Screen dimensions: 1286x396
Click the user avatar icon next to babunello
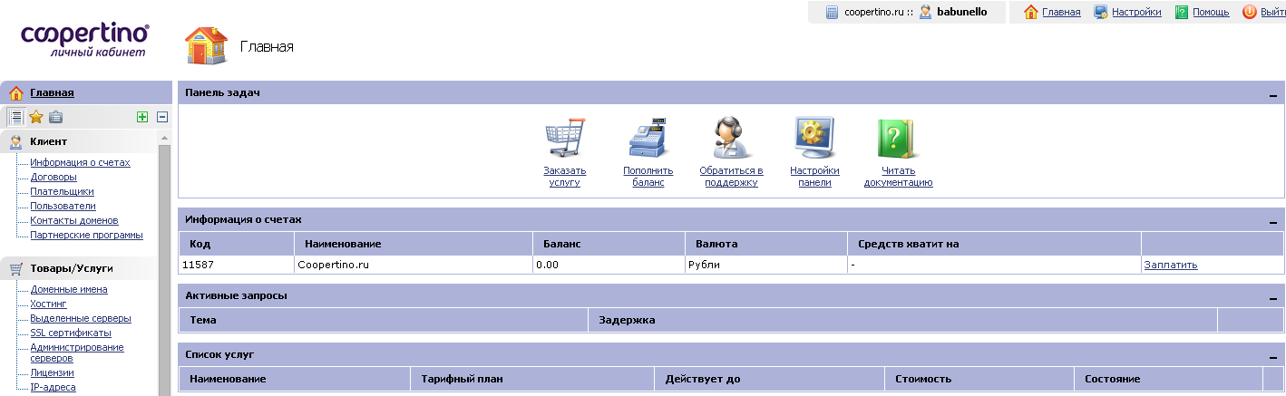tap(926, 12)
